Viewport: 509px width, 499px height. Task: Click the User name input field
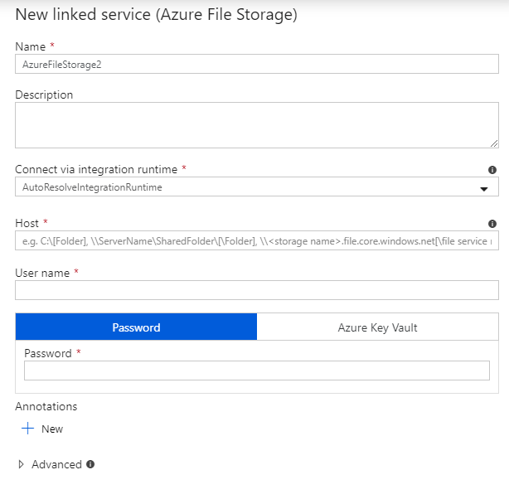click(257, 290)
